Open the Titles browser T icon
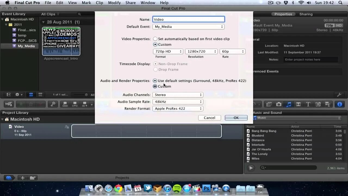 click(308, 104)
